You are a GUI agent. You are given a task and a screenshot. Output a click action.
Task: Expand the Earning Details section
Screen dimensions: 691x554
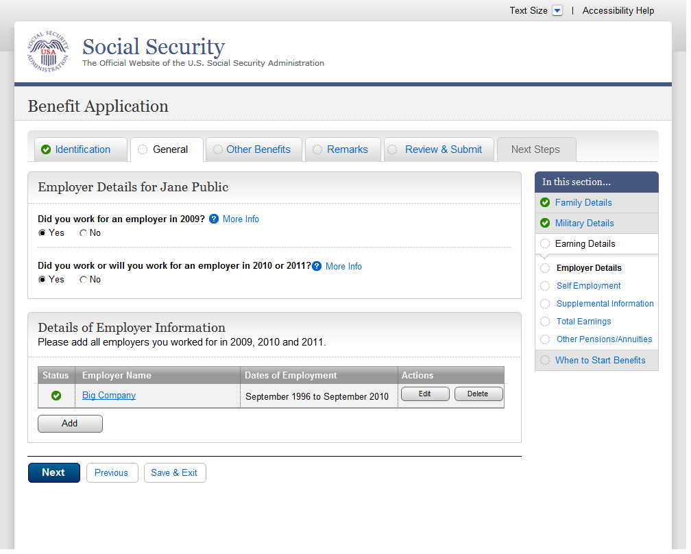coord(585,243)
